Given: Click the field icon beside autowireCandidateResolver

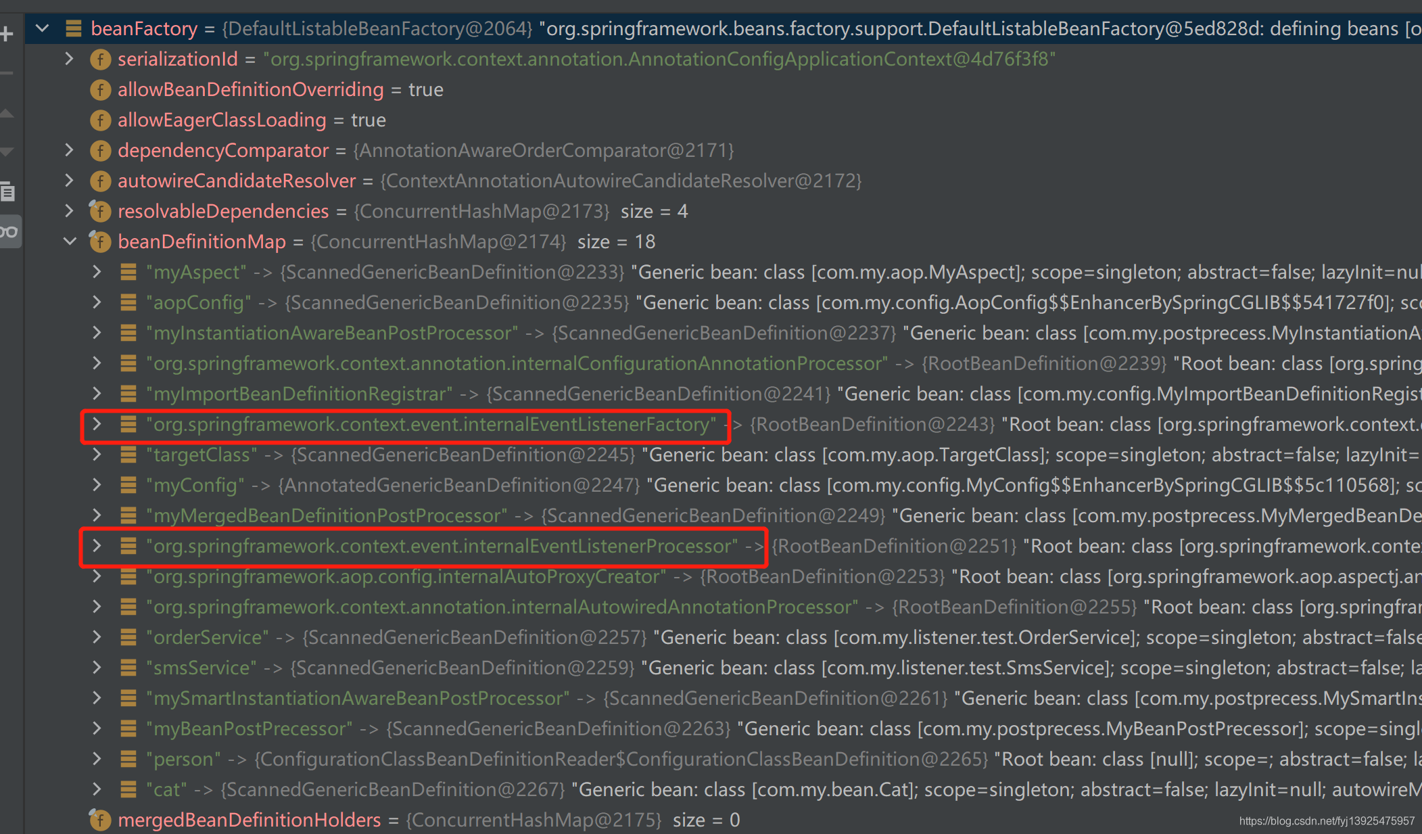Looking at the screenshot, I should click(x=100, y=181).
